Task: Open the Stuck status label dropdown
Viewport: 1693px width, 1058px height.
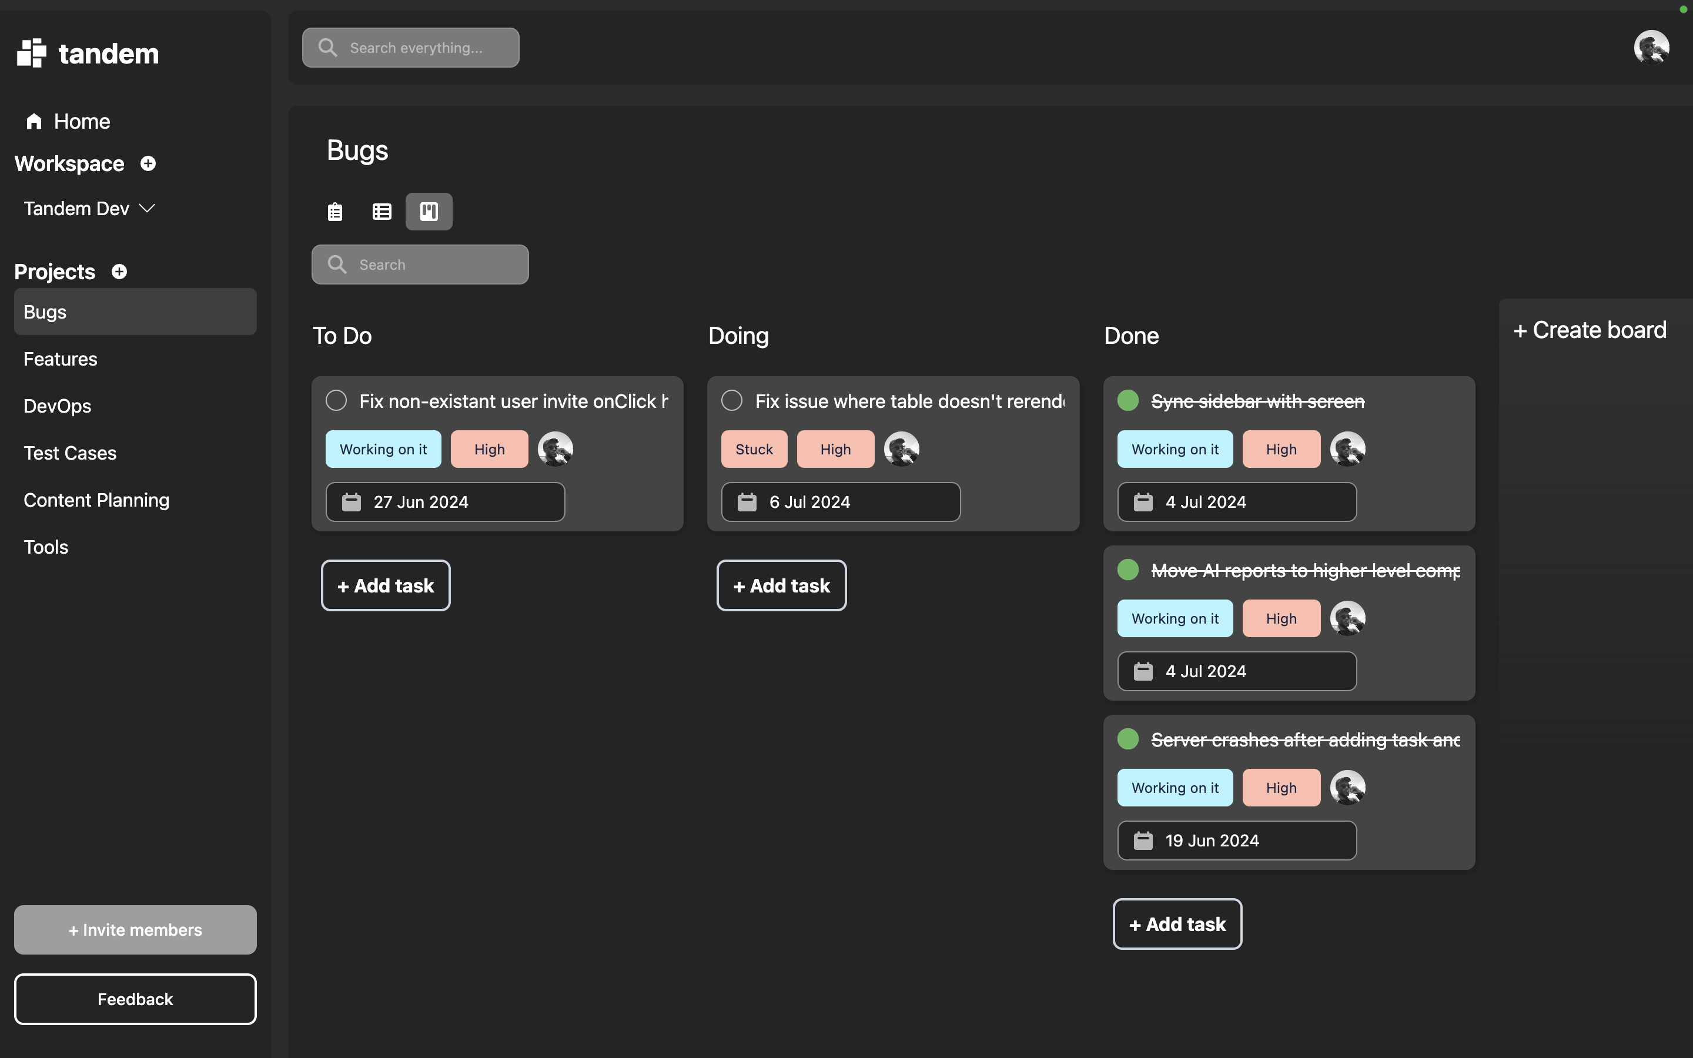Action: tap(754, 449)
